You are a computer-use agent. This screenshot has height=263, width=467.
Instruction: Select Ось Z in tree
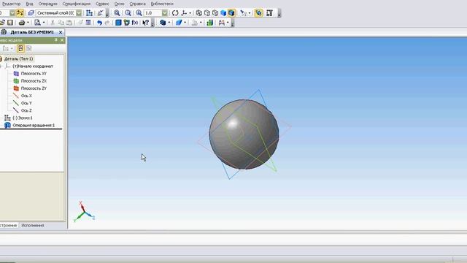[x=26, y=110]
